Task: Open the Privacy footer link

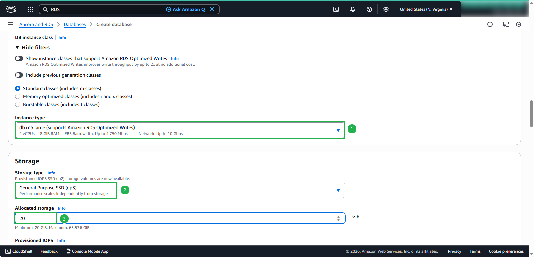Action: click(x=455, y=251)
